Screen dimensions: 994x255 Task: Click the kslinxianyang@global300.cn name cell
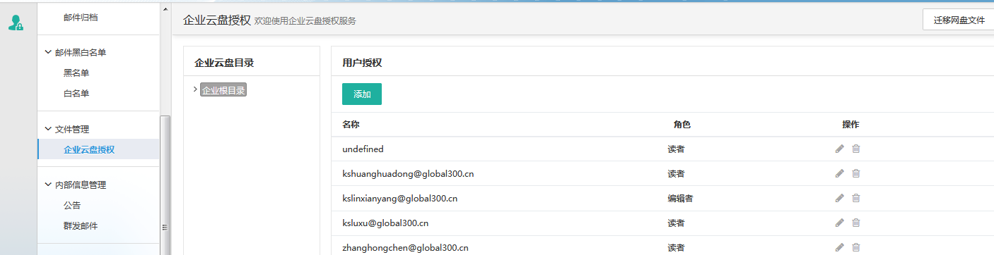pyautogui.click(x=400, y=199)
